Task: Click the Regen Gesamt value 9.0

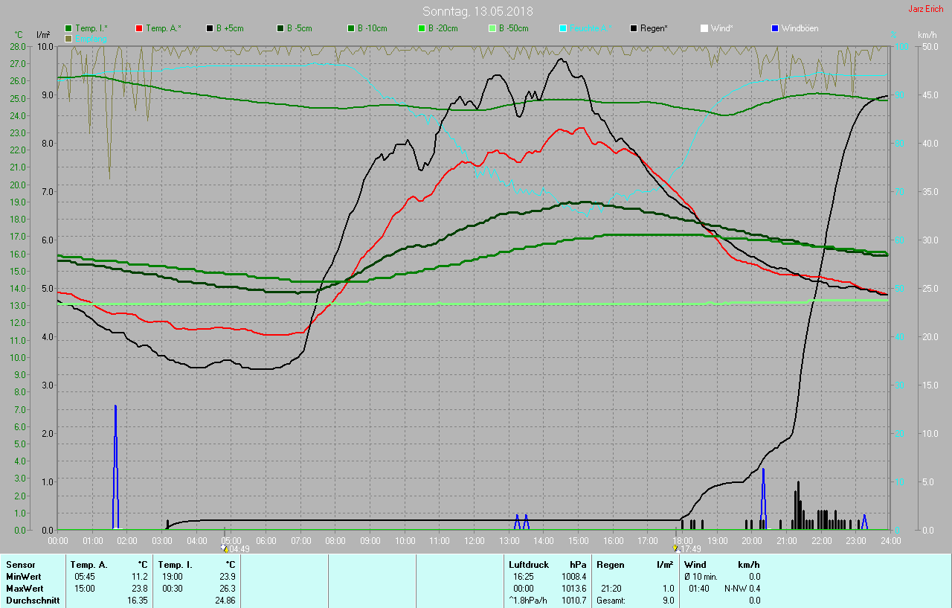Action: point(667,601)
